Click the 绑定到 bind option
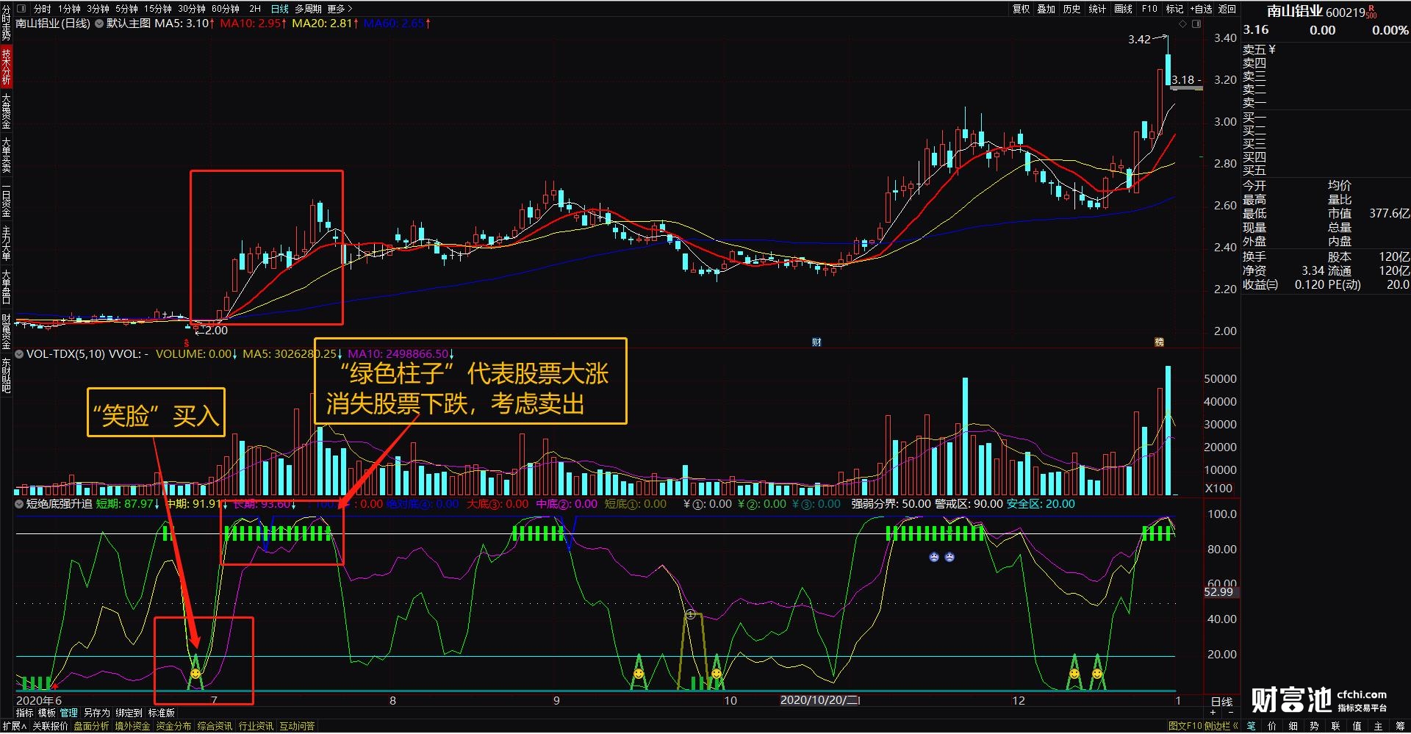The height and width of the screenshot is (734, 1411). click(x=129, y=713)
